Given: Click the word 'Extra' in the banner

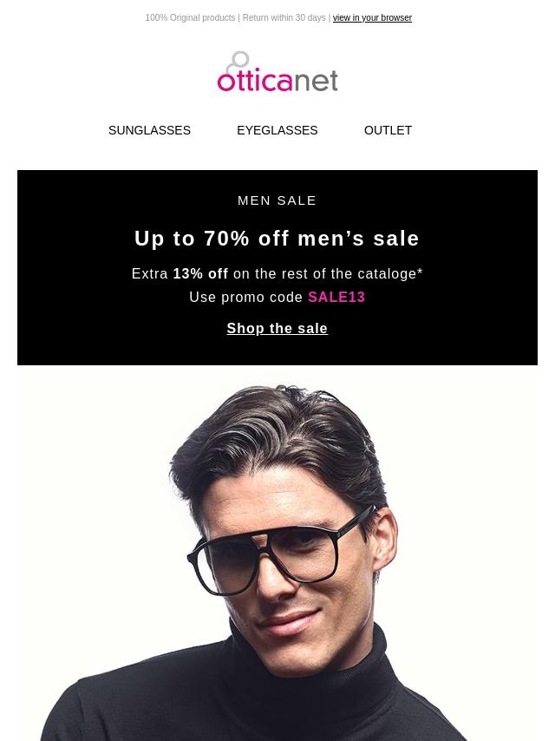Looking at the screenshot, I should (150, 273).
